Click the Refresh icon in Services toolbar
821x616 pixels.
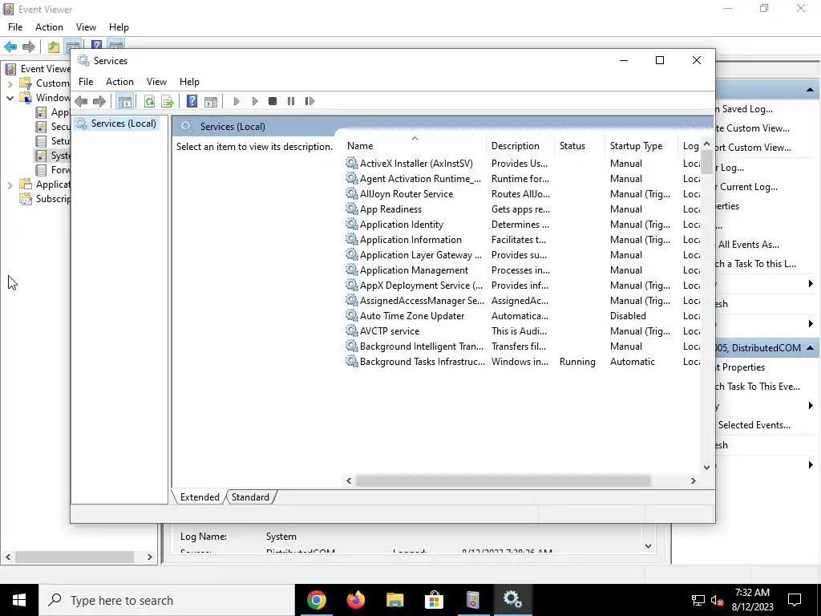[x=149, y=101]
